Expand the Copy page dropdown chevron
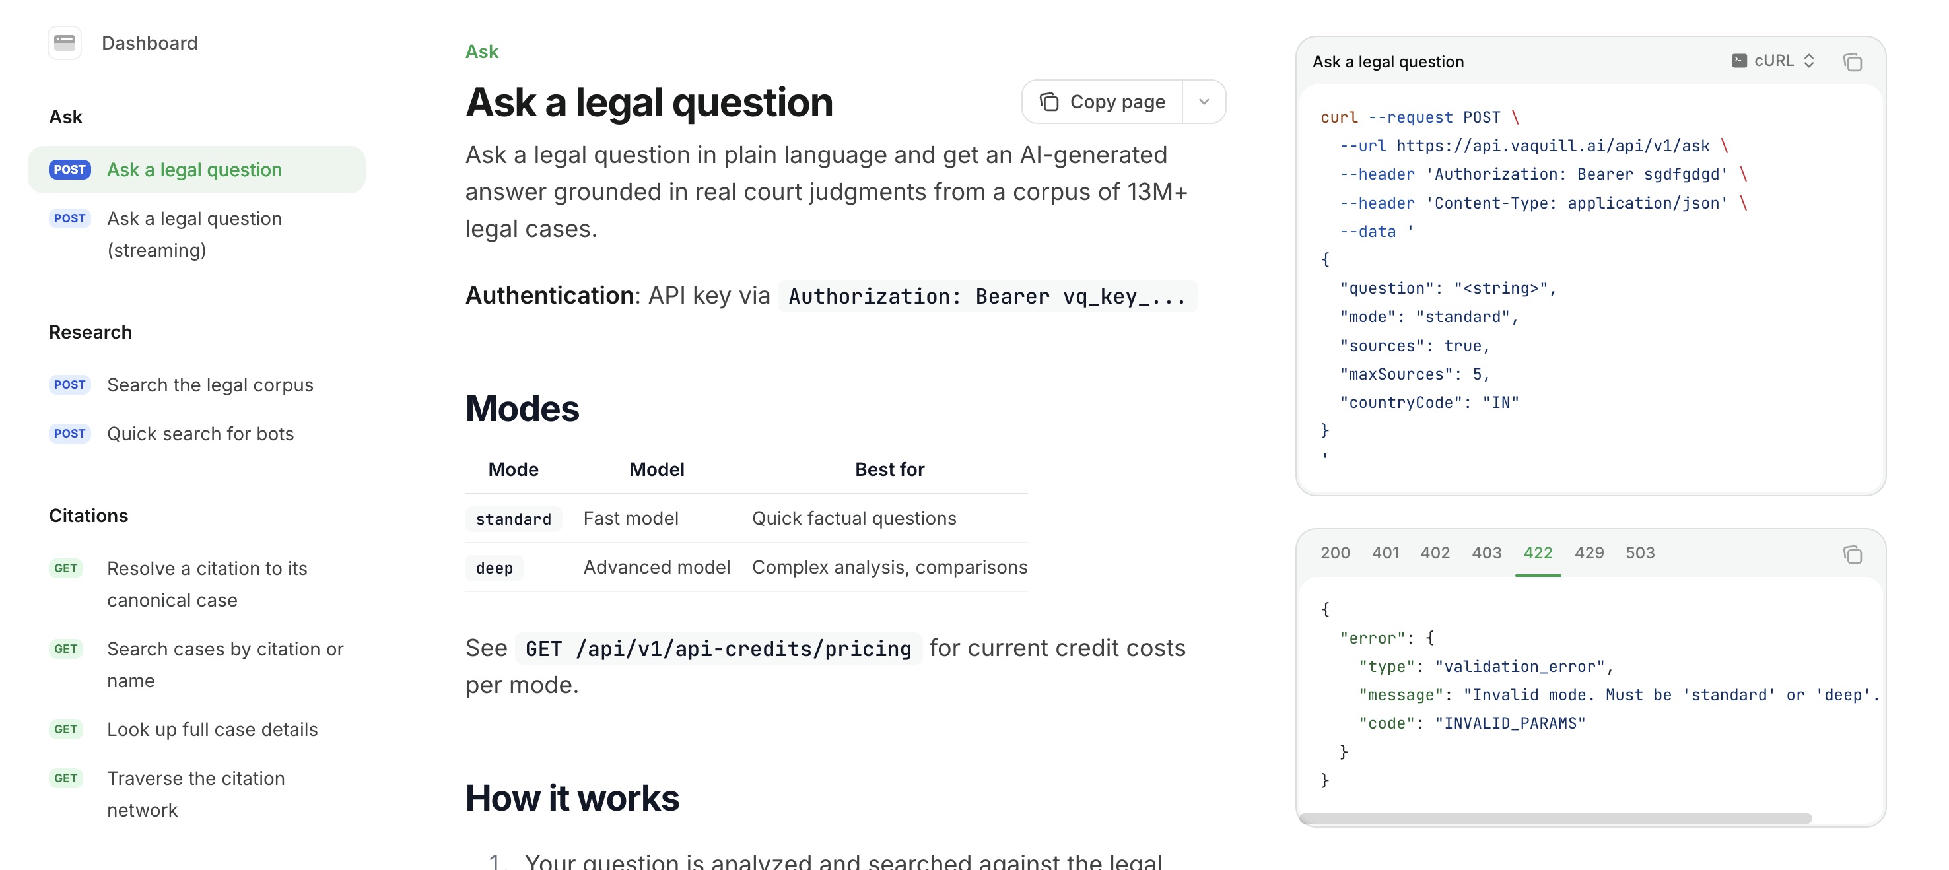 click(1204, 102)
